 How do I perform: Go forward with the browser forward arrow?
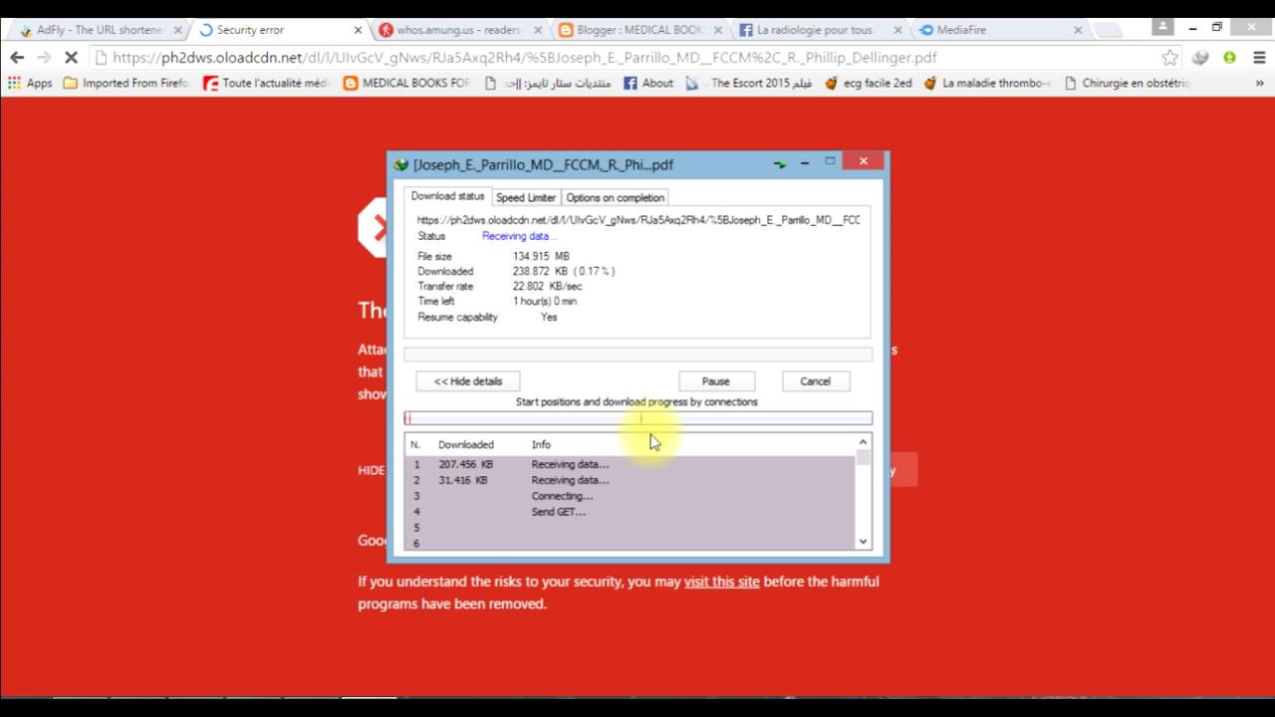click(44, 58)
